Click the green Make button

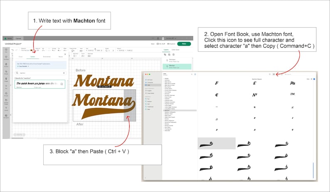[x=184, y=44]
